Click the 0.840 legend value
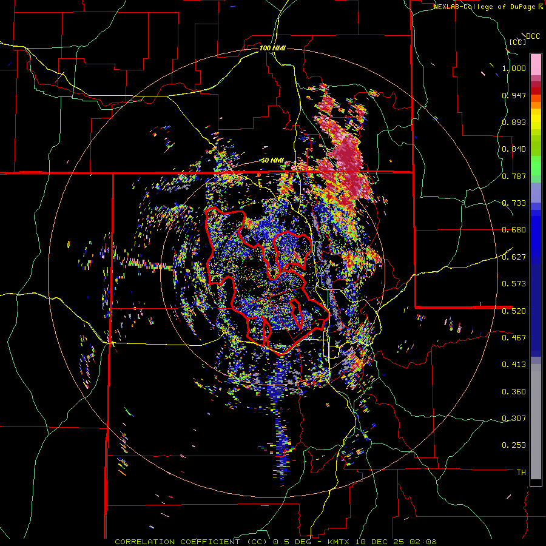Viewport: 546px width, 546px height. pos(514,149)
